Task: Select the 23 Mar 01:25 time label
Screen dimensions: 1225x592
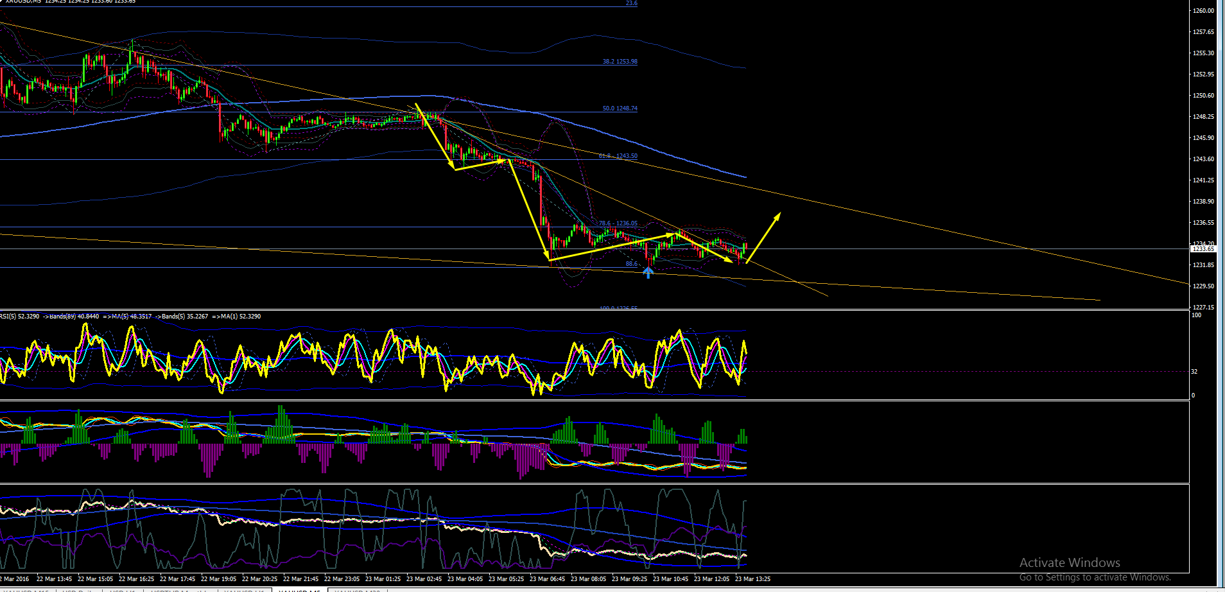Action: click(x=383, y=579)
